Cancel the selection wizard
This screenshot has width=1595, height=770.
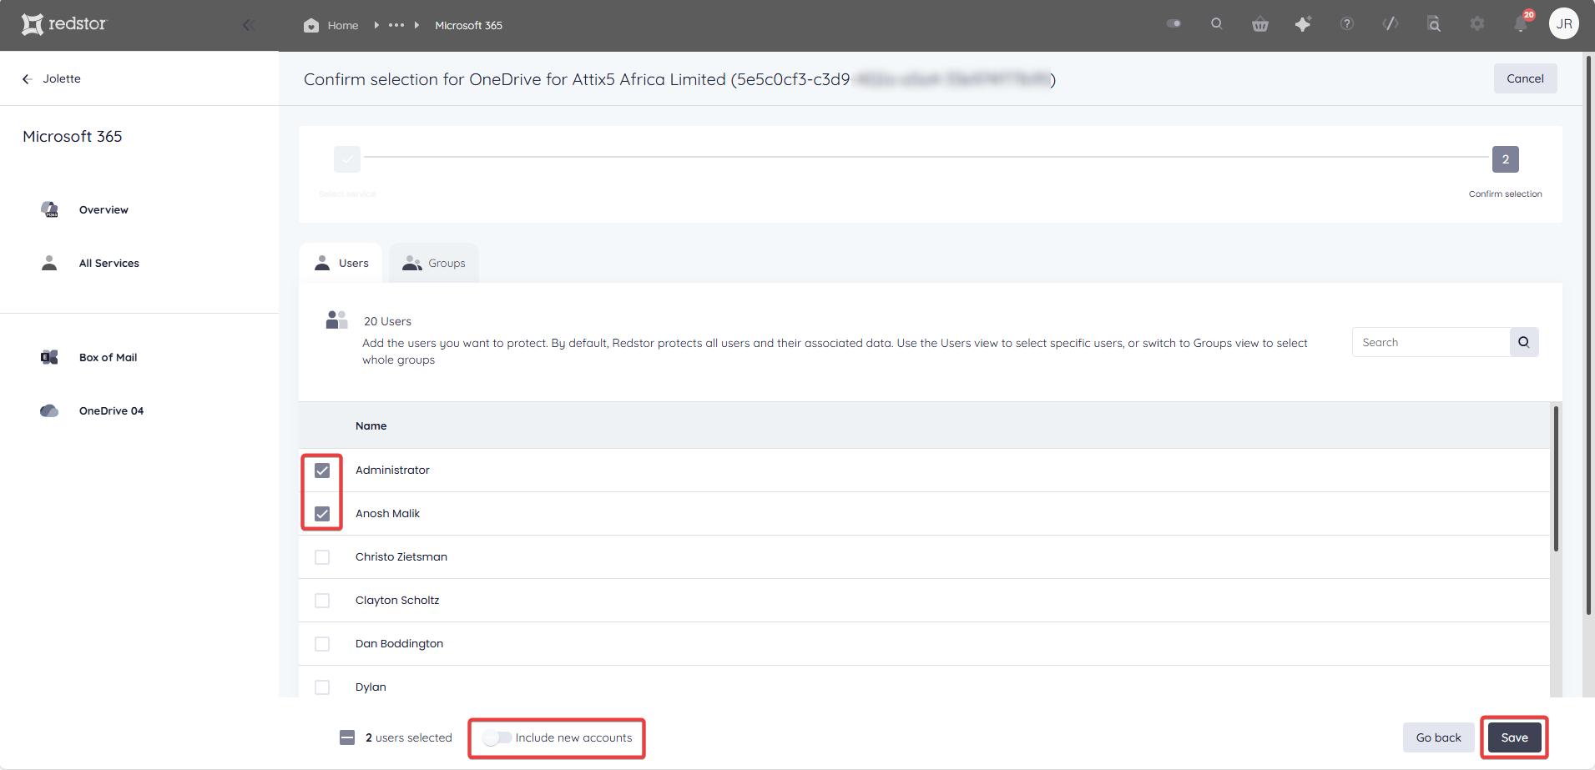1525,78
